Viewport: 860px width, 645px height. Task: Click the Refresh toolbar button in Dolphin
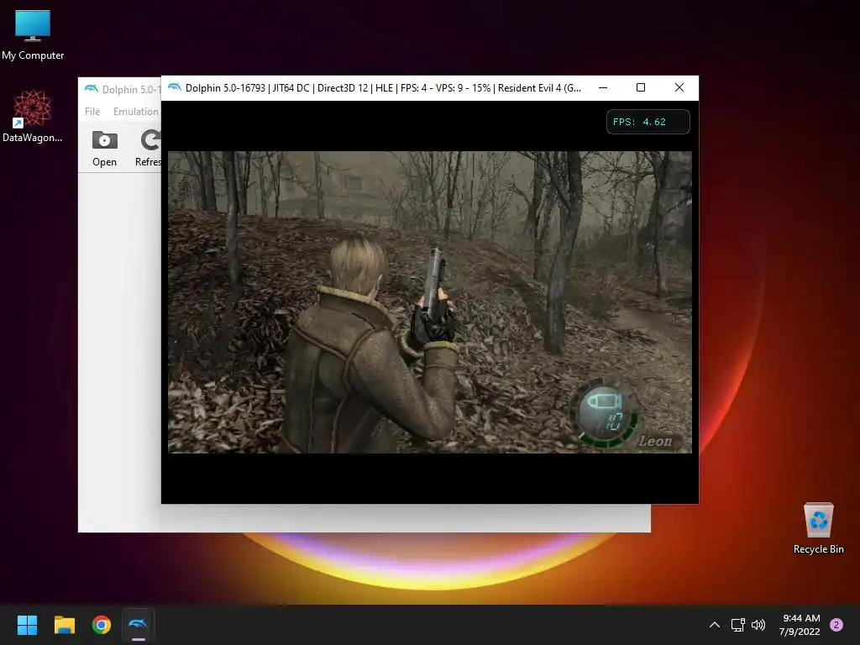[x=149, y=149]
